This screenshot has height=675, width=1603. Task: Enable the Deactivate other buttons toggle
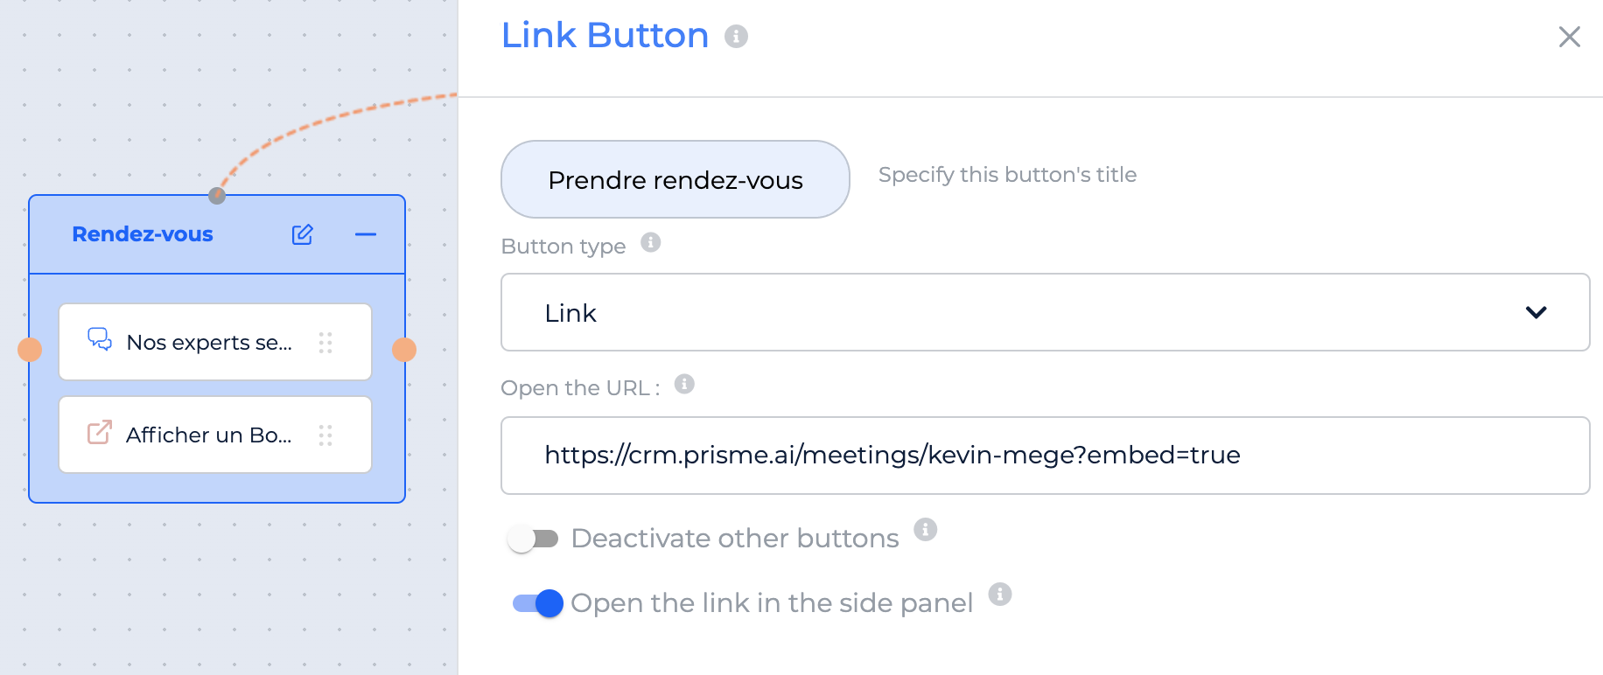(x=533, y=539)
